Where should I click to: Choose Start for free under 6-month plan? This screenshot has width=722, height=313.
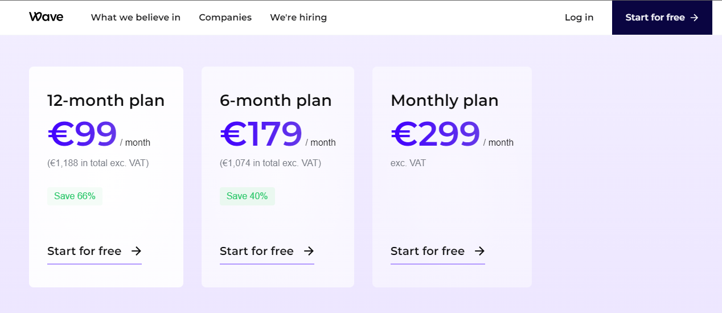[x=257, y=251]
